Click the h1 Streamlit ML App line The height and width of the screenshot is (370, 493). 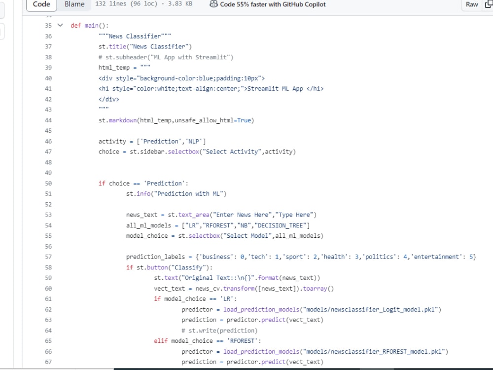(211, 89)
